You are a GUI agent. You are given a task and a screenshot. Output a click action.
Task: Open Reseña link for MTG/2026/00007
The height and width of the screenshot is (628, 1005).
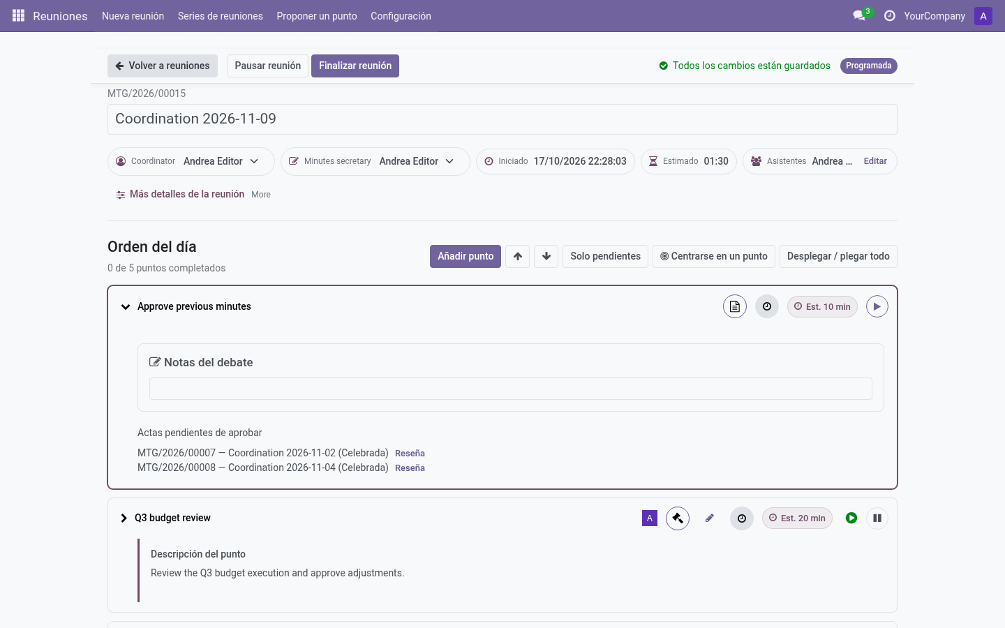pyautogui.click(x=410, y=453)
